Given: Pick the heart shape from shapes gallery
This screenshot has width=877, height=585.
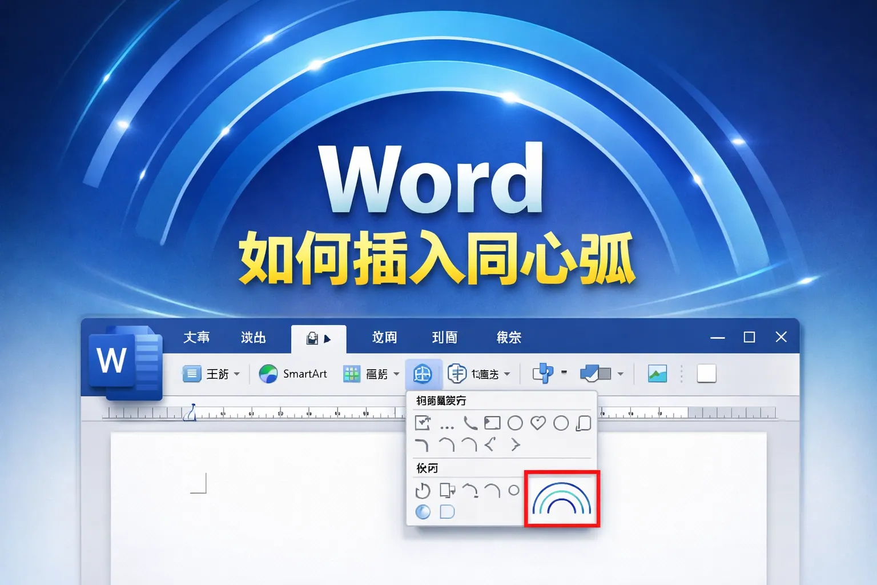Looking at the screenshot, I should 538,423.
